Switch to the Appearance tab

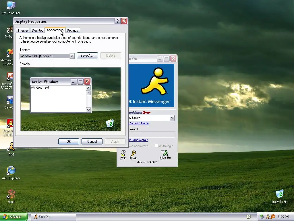(x=55, y=30)
